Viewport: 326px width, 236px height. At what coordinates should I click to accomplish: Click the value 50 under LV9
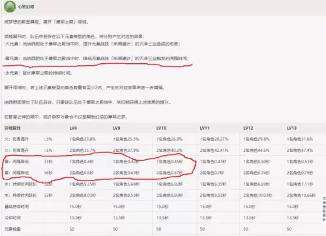tap(115, 229)
